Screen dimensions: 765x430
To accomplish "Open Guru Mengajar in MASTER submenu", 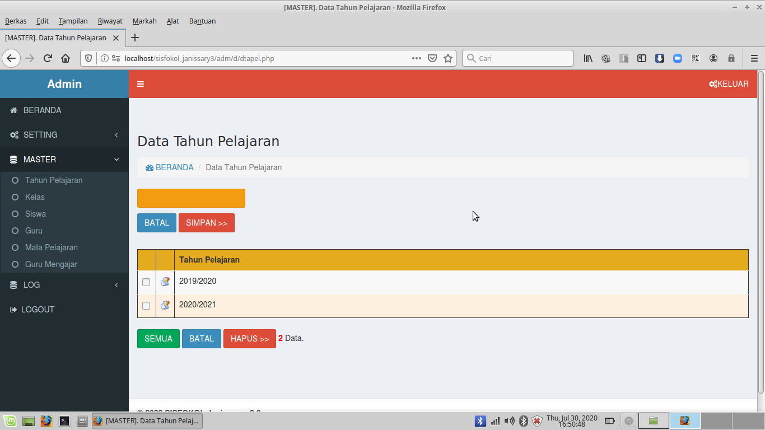I will coord(51,264).
